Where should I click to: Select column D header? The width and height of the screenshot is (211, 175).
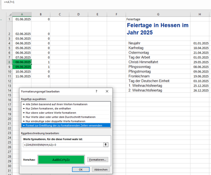[79, 14]
